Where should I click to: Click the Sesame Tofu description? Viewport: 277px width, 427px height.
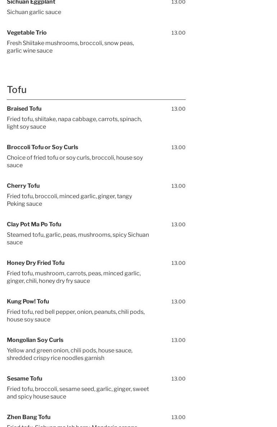pyautogui.click(x=78, y=393)
